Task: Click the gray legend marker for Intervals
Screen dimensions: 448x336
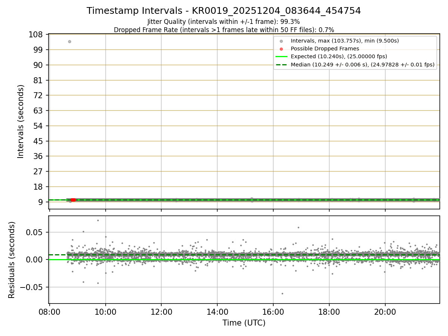Action: pos(281,41)
